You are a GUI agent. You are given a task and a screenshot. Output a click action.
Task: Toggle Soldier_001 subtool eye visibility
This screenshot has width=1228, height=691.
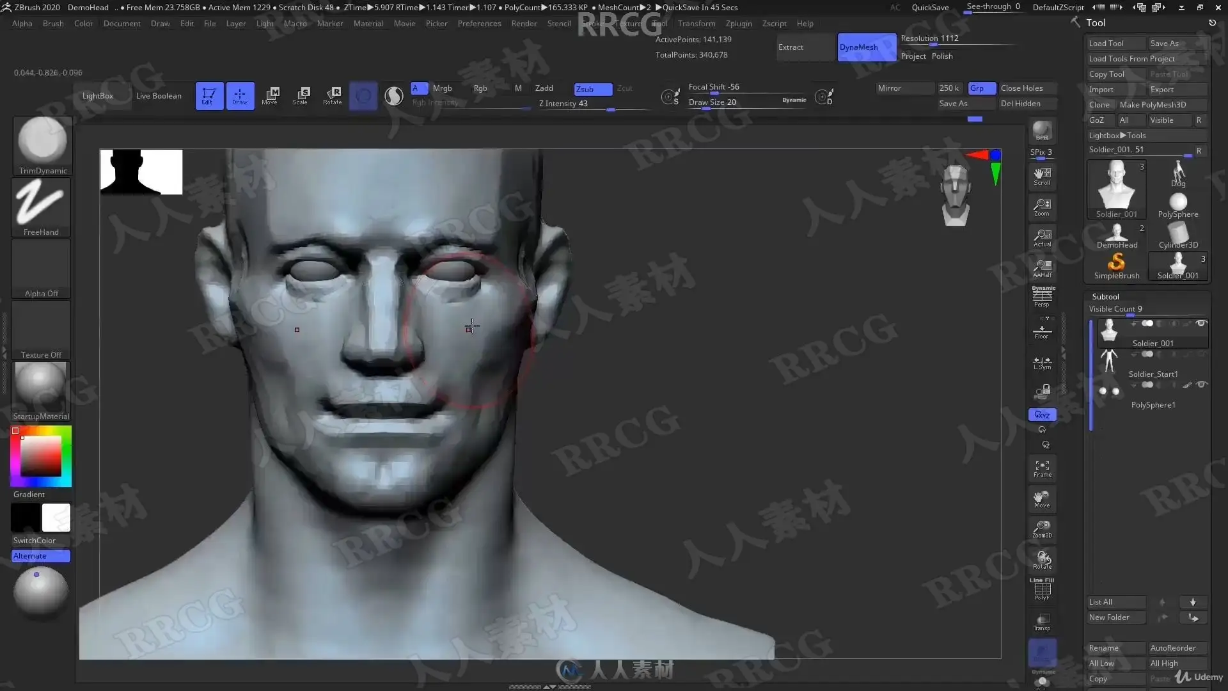coord(1201,323)
